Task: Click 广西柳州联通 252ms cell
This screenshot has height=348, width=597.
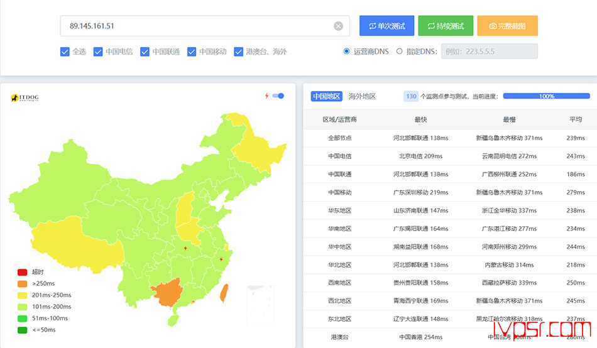Action: click(509, 175)
